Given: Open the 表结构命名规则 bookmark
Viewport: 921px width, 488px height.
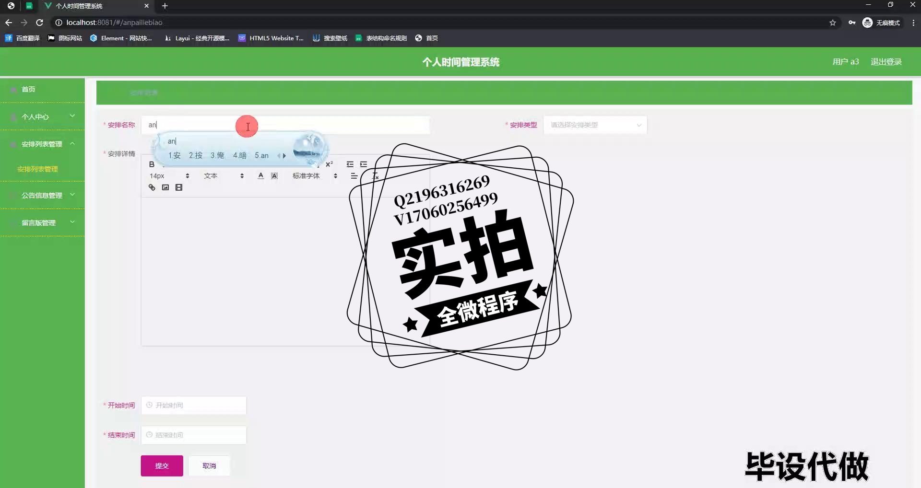Looking at the screenshot, I should coord(381,38).
